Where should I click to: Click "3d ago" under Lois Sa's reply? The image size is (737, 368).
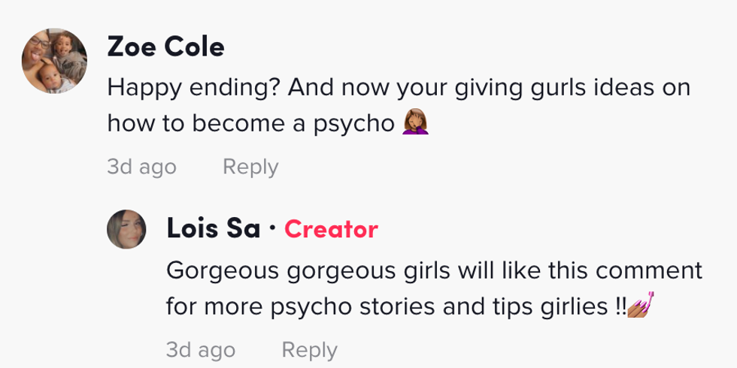click(200, 350)
